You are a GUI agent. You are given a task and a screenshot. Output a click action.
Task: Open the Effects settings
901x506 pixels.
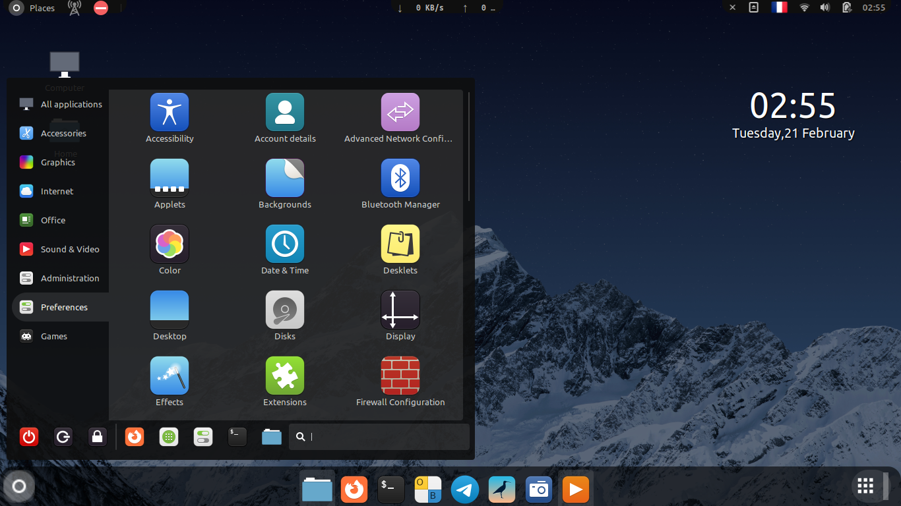[170, 382]
